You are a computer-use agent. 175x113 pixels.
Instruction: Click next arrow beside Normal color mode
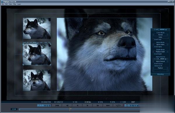point(167,35)
